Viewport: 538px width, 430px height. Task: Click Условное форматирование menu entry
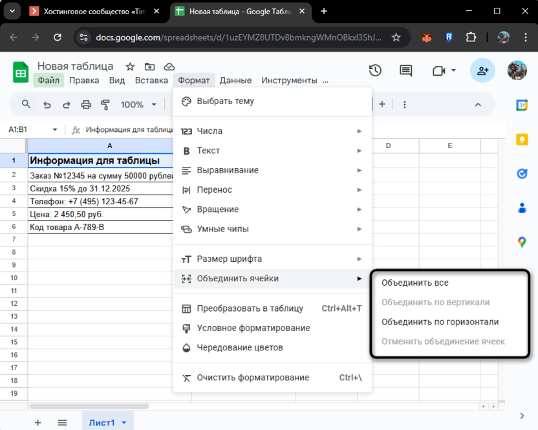tap(253, 328)
